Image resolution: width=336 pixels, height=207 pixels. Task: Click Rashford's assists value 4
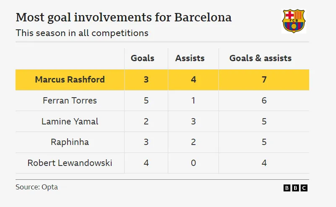(193, 80)
